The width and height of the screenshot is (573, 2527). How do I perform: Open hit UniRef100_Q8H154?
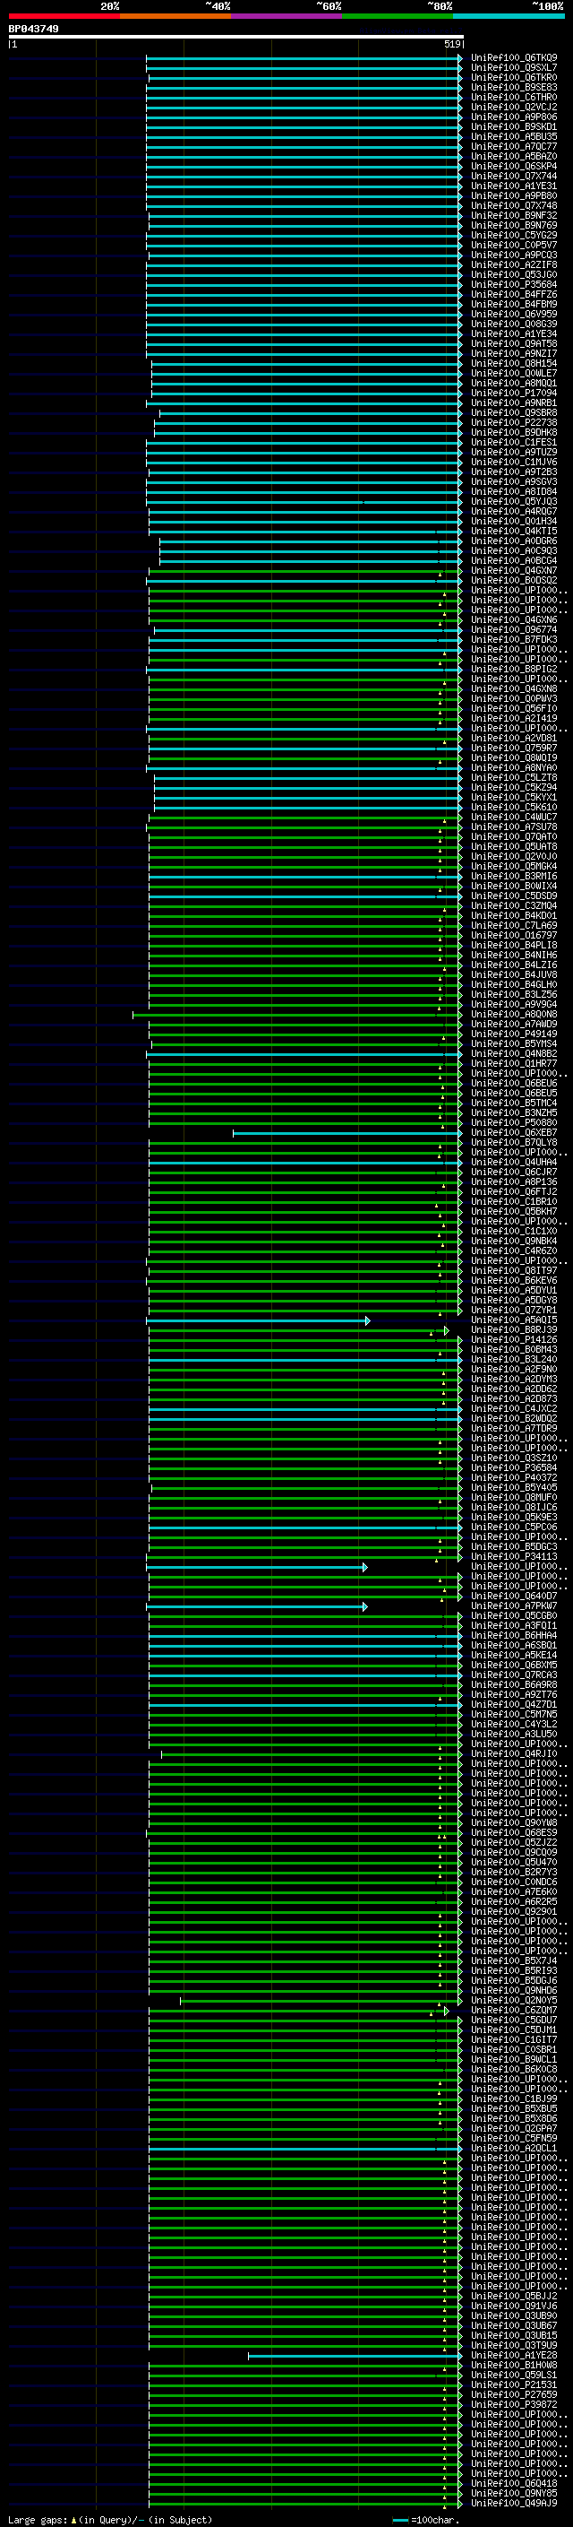[x=514, y=363]
